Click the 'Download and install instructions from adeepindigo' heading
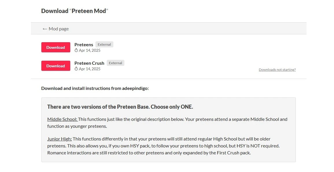The image size is (334, 172). coord(95,88)
